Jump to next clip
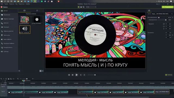 84,75
